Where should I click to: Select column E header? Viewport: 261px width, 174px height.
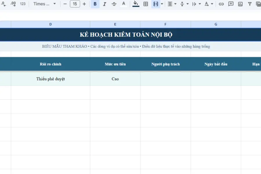click(x=115, y=24)
